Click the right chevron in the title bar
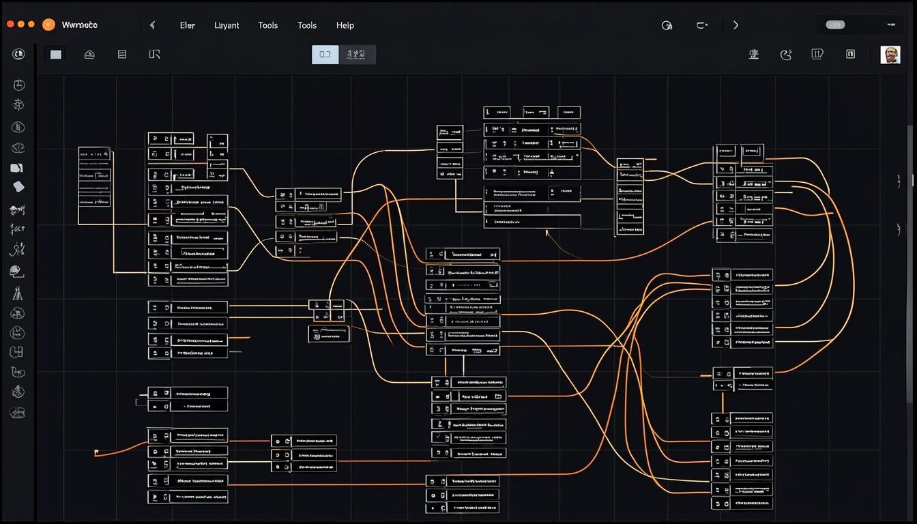Image resolution: width=917 pixels, height=524 pixels. point(736,25)
